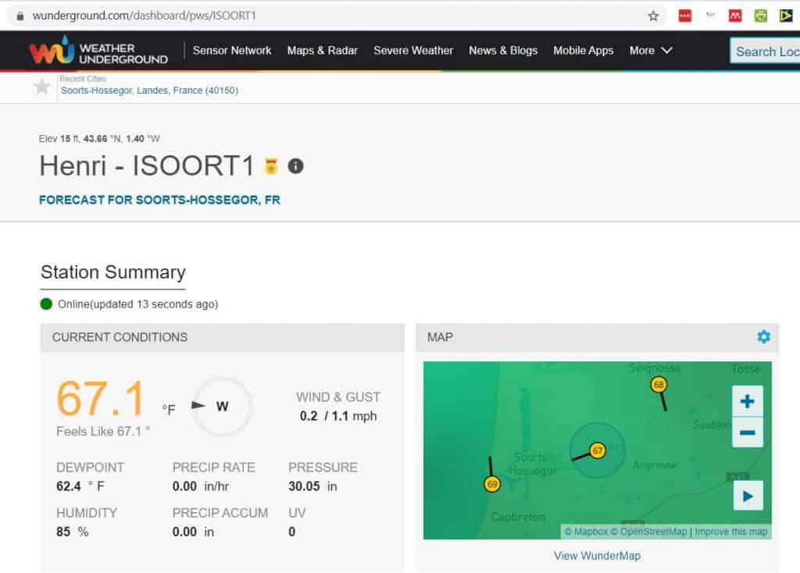Open map settings gear icon
The width and height of the screenshot is (800, 573).
[x=763, y=336]
